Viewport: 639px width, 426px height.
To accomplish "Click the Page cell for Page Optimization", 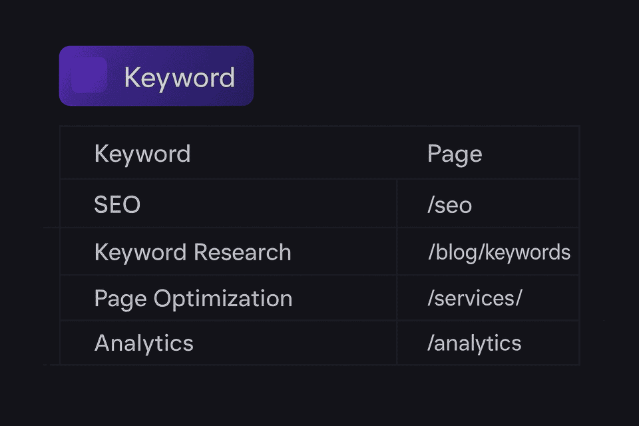I will coord(489,298).
